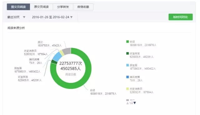Toggle the 腾讯微博 blue legend swatch

[x=127, y=77]
